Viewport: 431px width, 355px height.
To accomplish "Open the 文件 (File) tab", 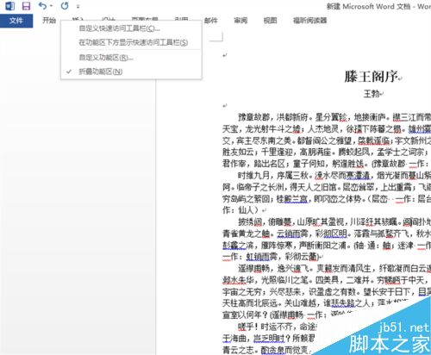I will pyautogui.click(x=16, y=21).
